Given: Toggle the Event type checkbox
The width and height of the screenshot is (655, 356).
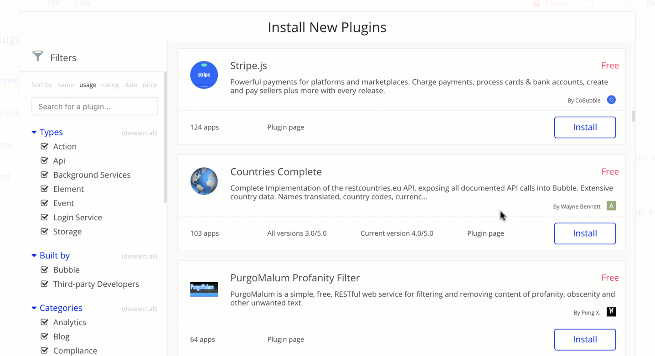Looking at the screenshot, I should pos(44,203).
